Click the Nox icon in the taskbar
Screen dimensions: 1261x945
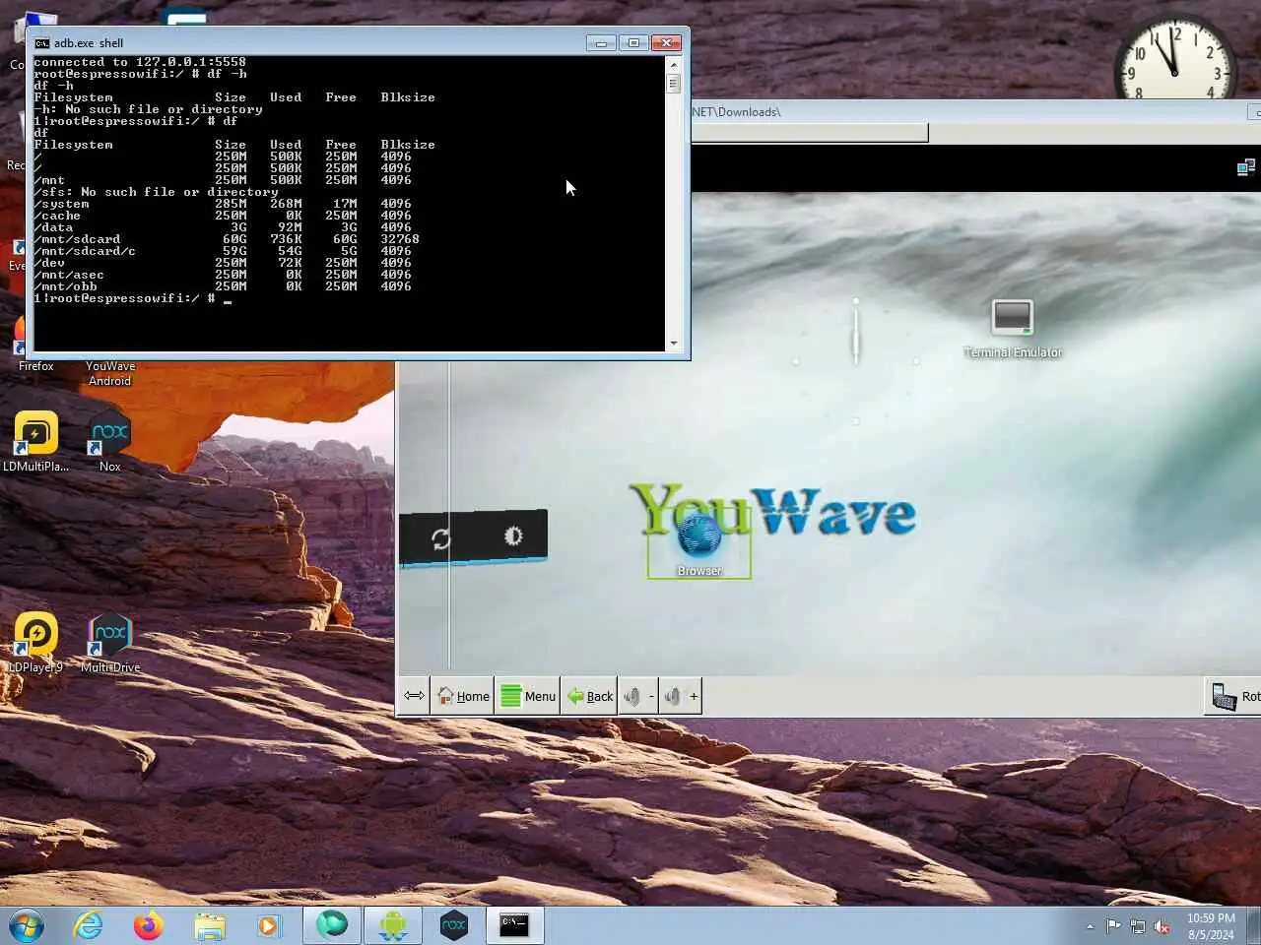pos(453,925)
